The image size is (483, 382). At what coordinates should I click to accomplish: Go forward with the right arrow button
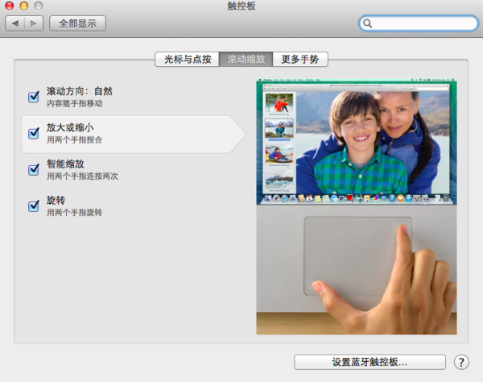tap(34, 23)
